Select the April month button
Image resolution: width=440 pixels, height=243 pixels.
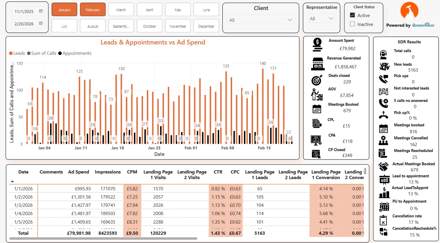[150, 9]
